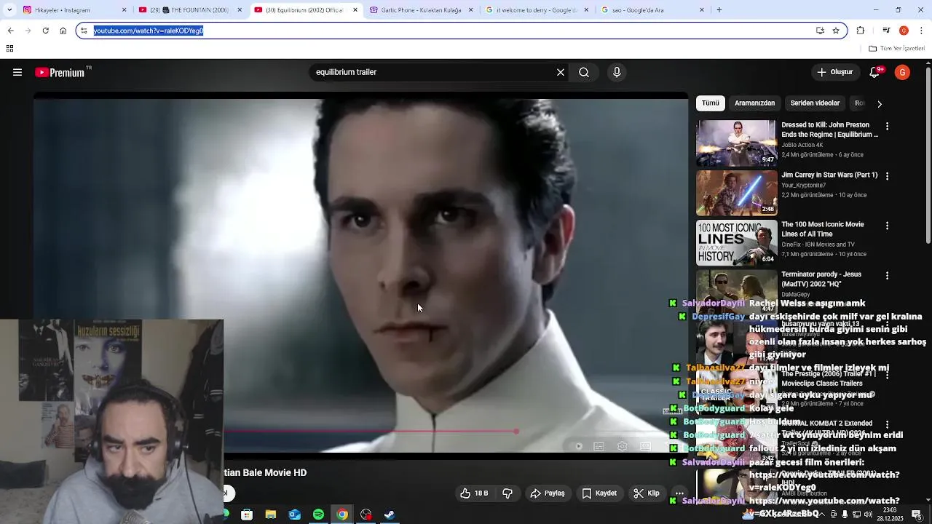Viewport: 932px width, 524px height.
Task: Switch to theater mode in player
Action: click(x=646, y=446)
